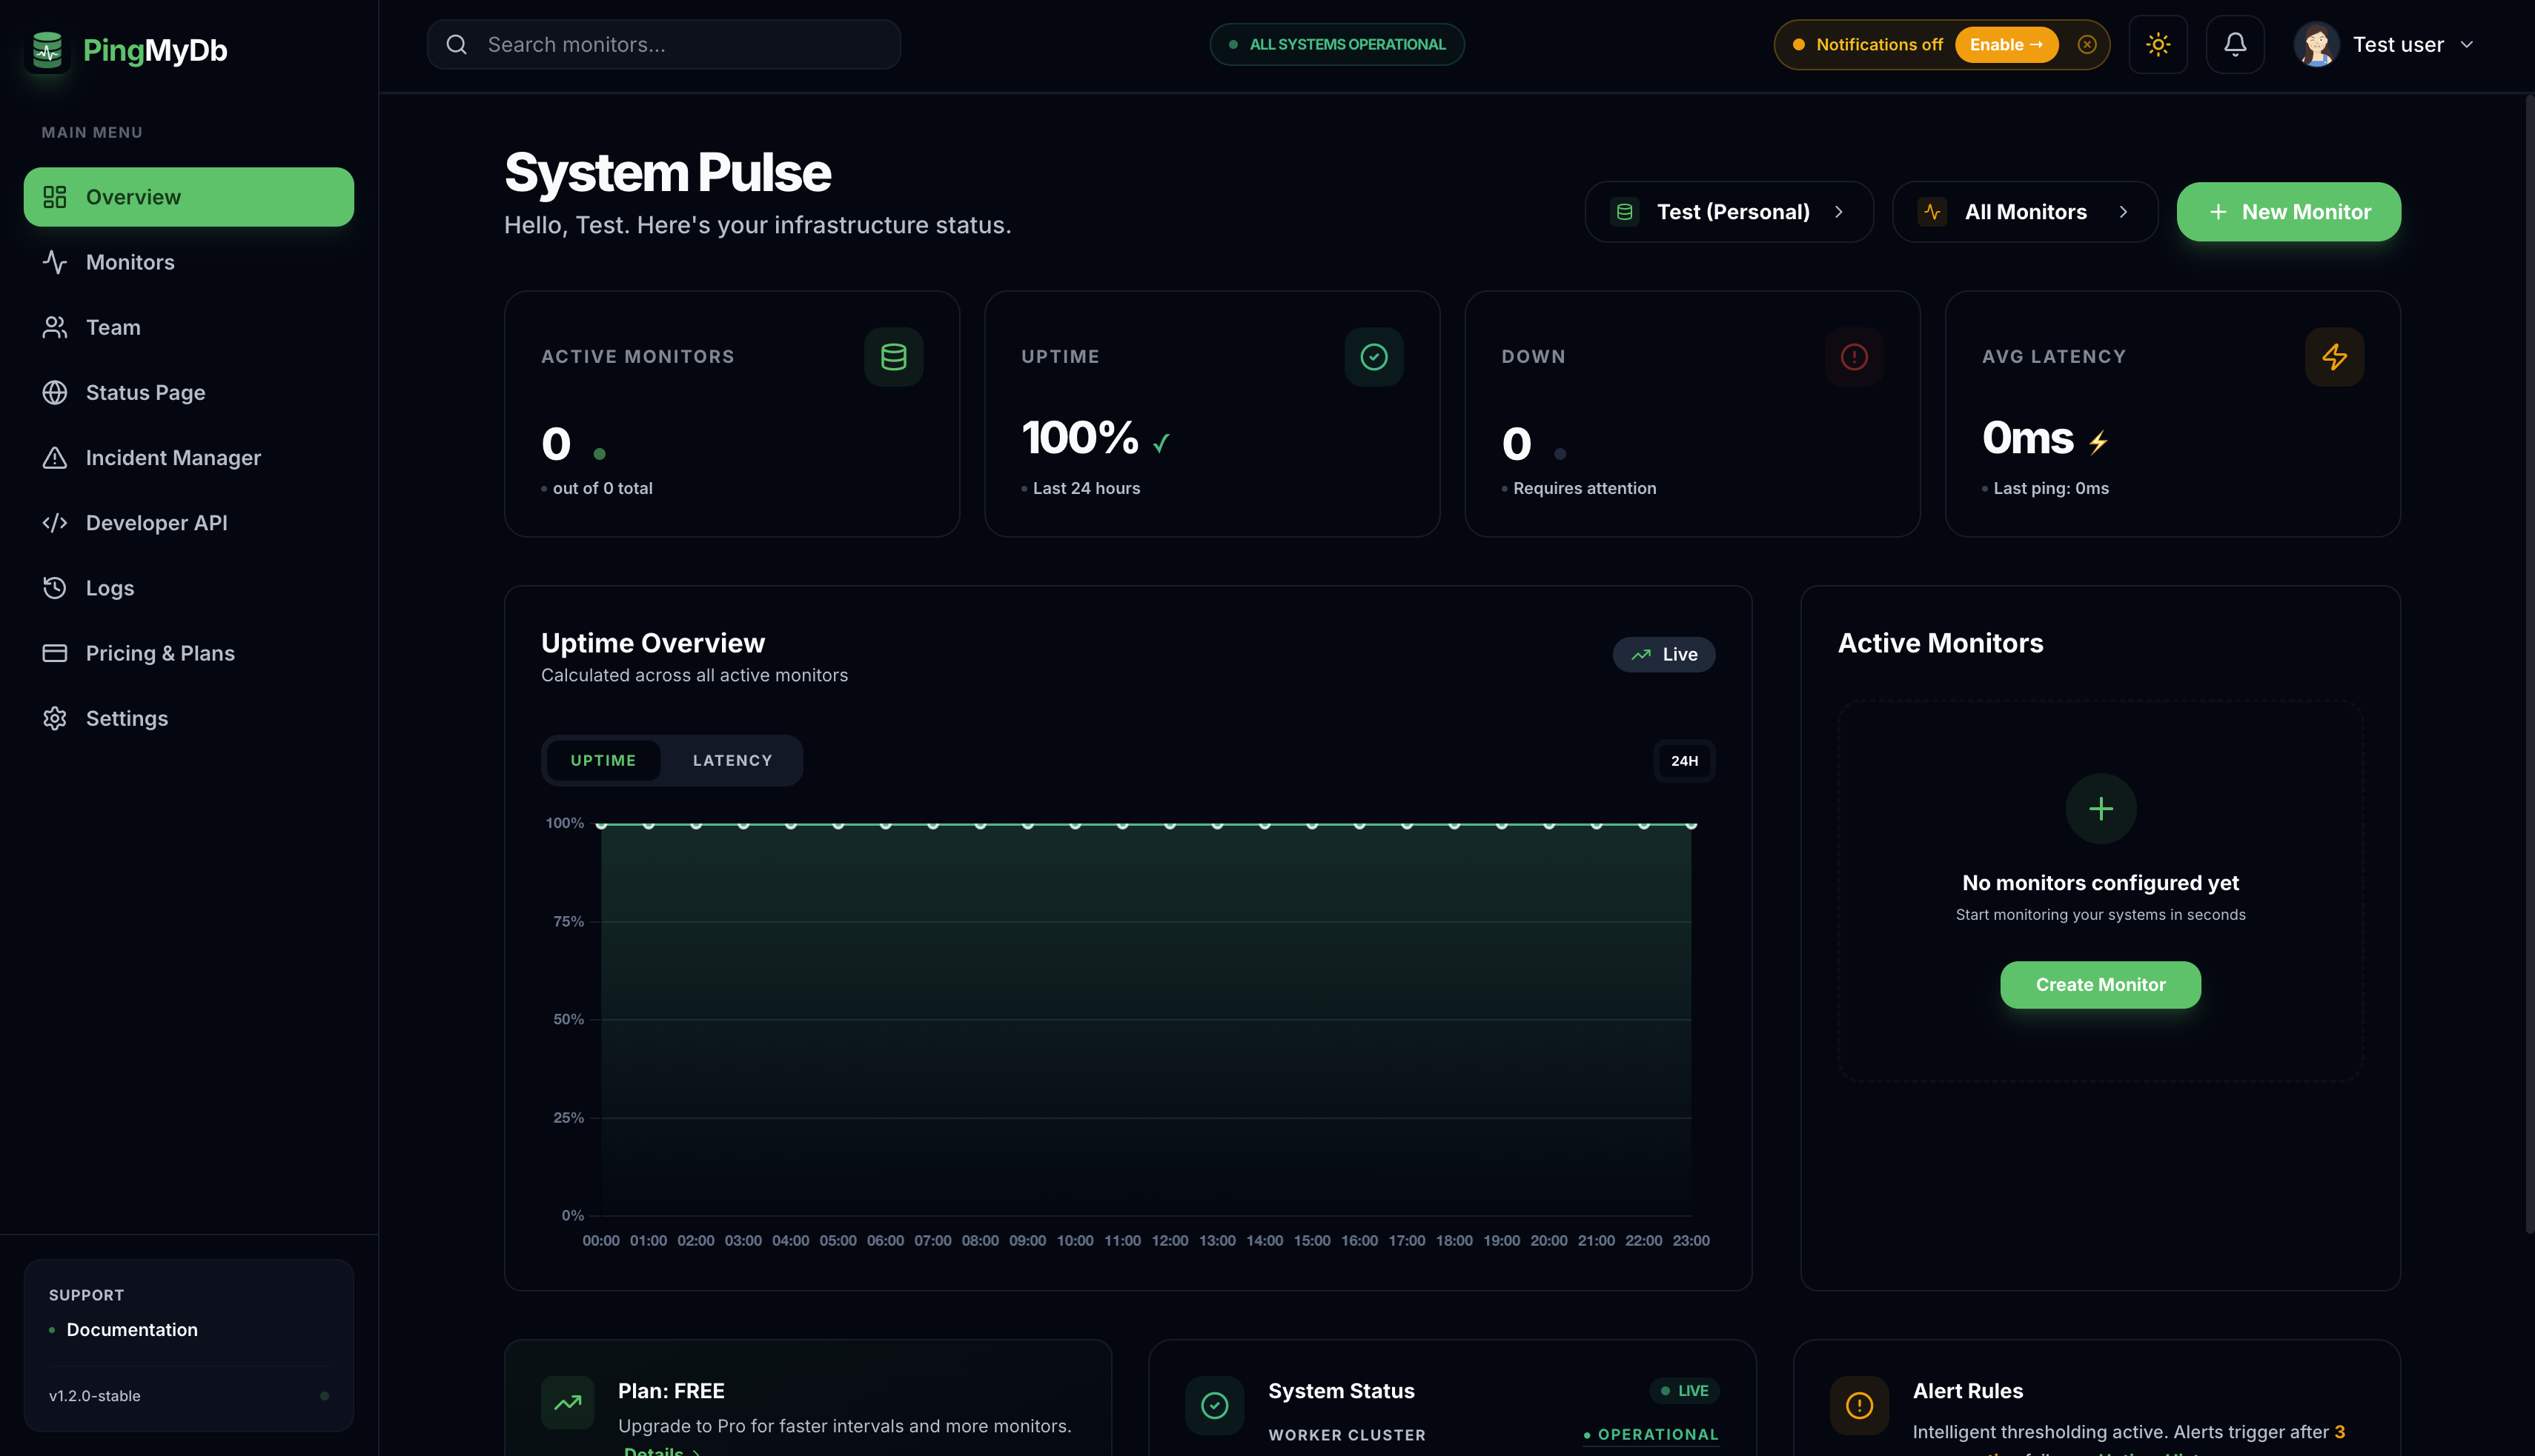Viewport: 2535px width, 1456px height.
Task: Select the Team section in the sidebar
Action: click(x=112, y=327)
